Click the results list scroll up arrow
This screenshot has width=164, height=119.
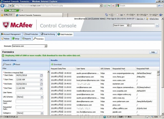point(158,72)
